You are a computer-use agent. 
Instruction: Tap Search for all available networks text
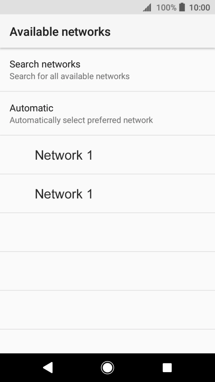pyautogui.click(x=69, y=76)
